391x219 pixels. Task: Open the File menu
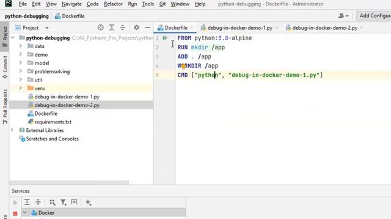pyautogui.click(x=23, y=4)
